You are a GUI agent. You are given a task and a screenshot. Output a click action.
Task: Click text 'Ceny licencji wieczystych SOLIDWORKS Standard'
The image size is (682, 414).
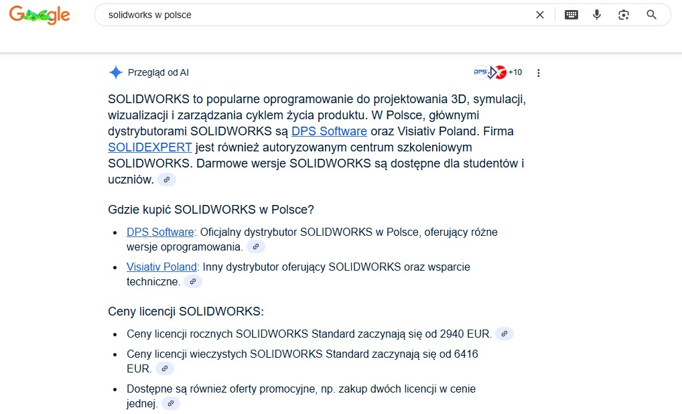[248, 354]
